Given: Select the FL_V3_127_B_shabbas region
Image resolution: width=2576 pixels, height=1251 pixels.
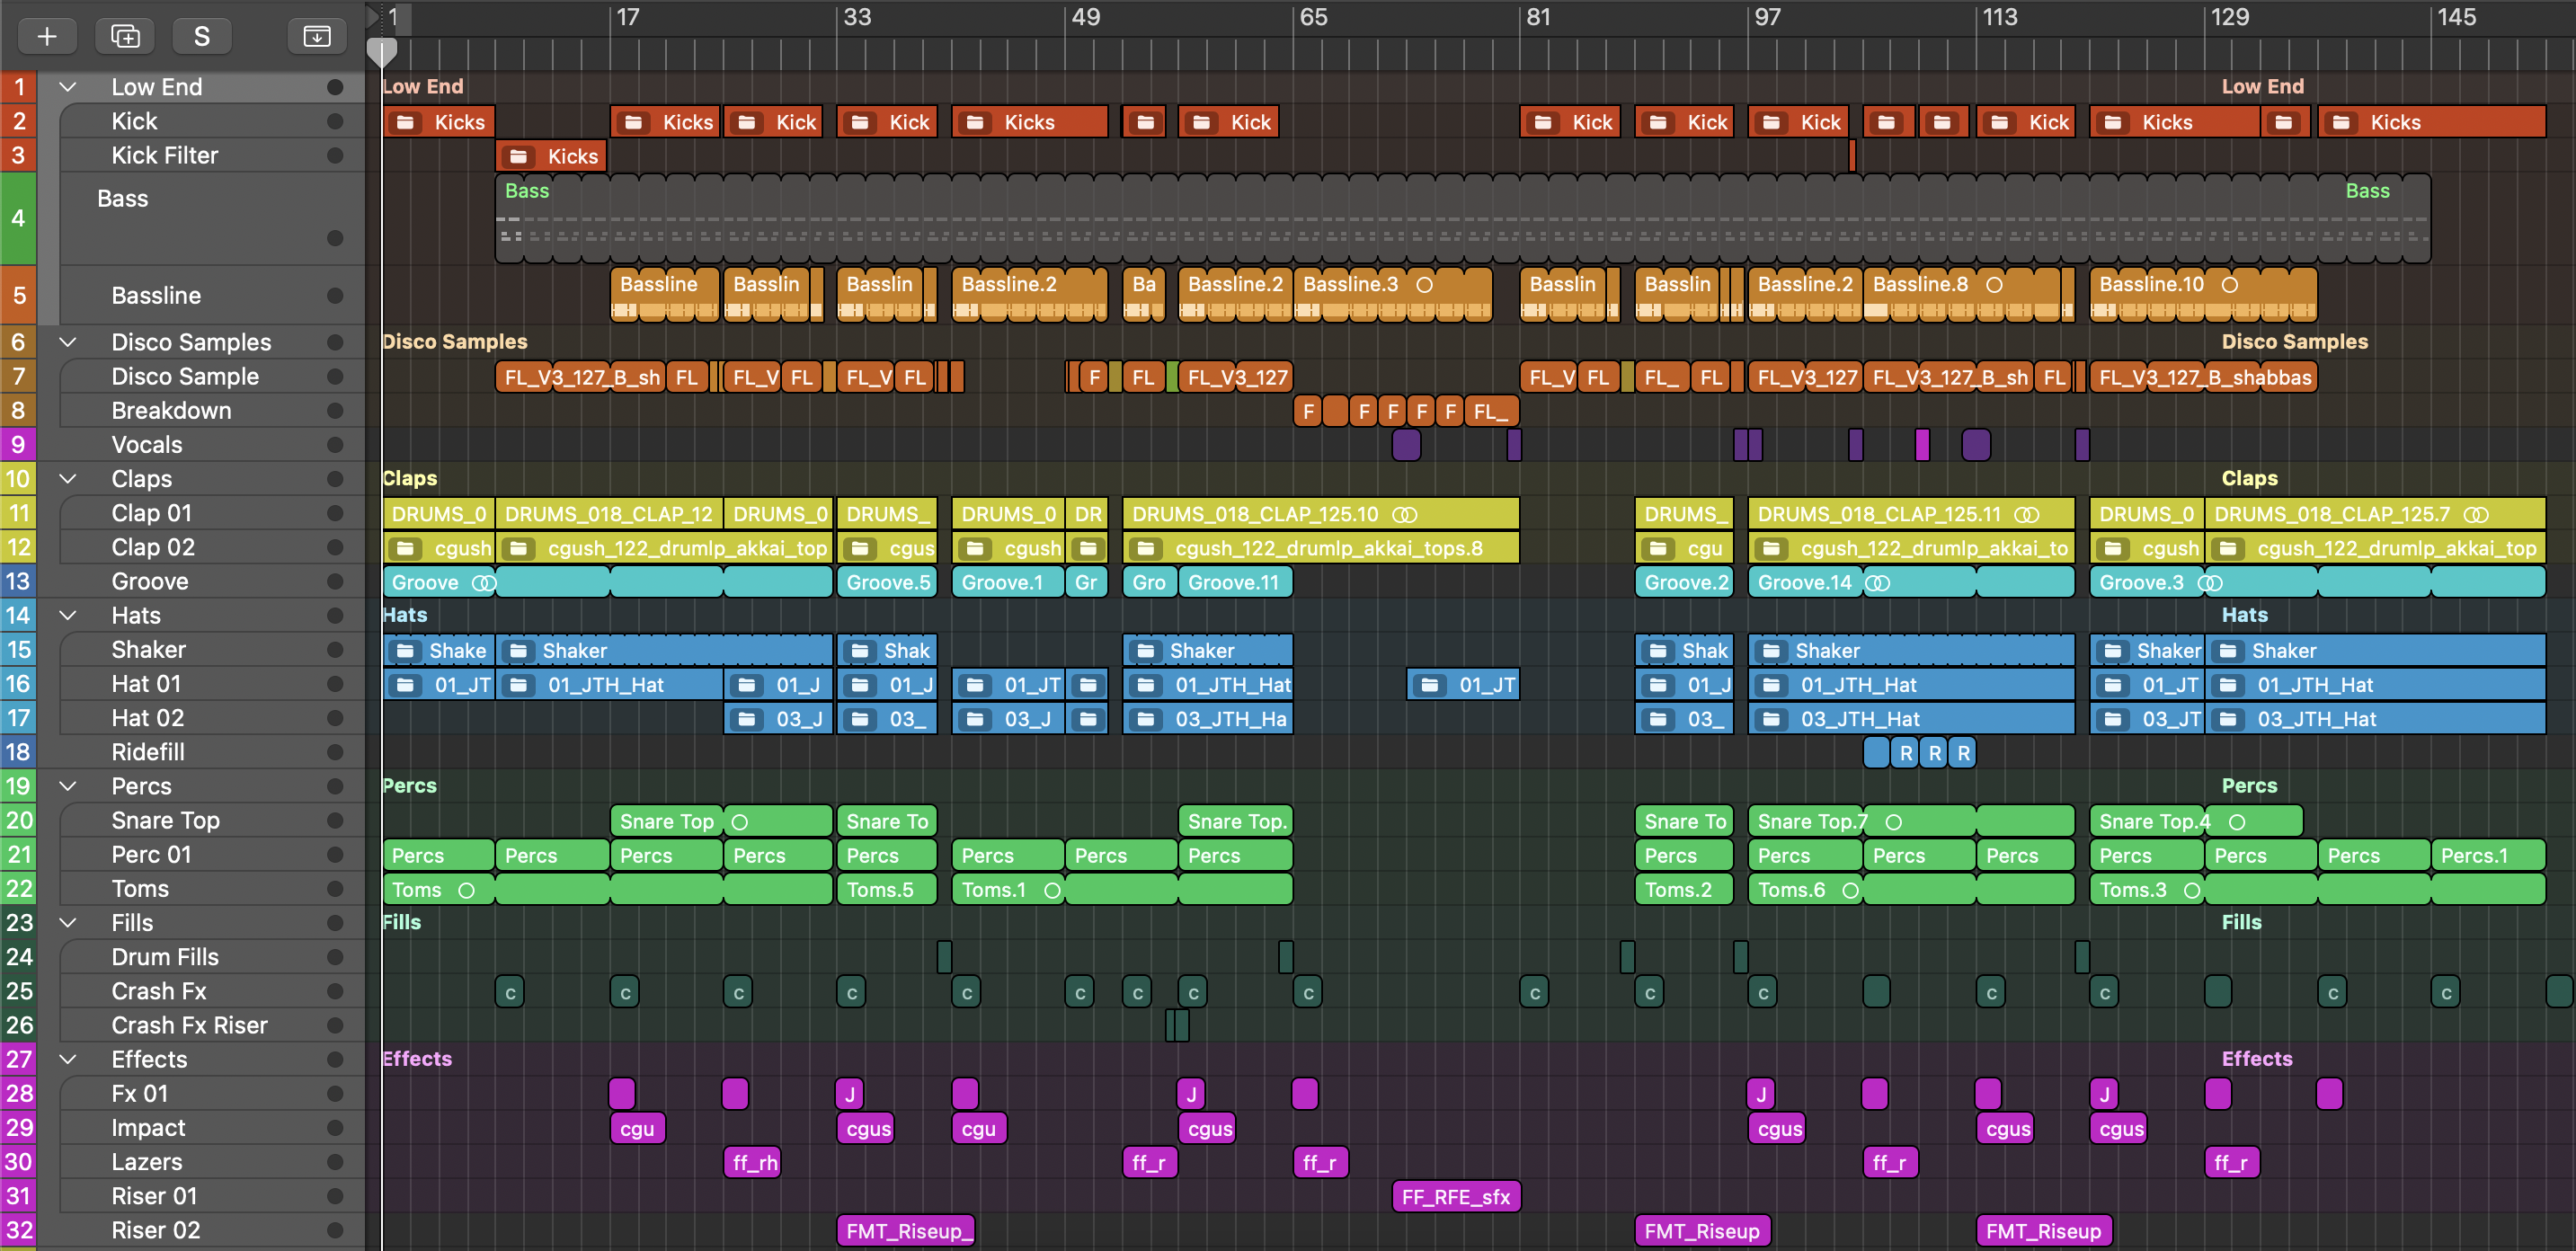Looking at the screenshot, I should [x=2203, y=377].
